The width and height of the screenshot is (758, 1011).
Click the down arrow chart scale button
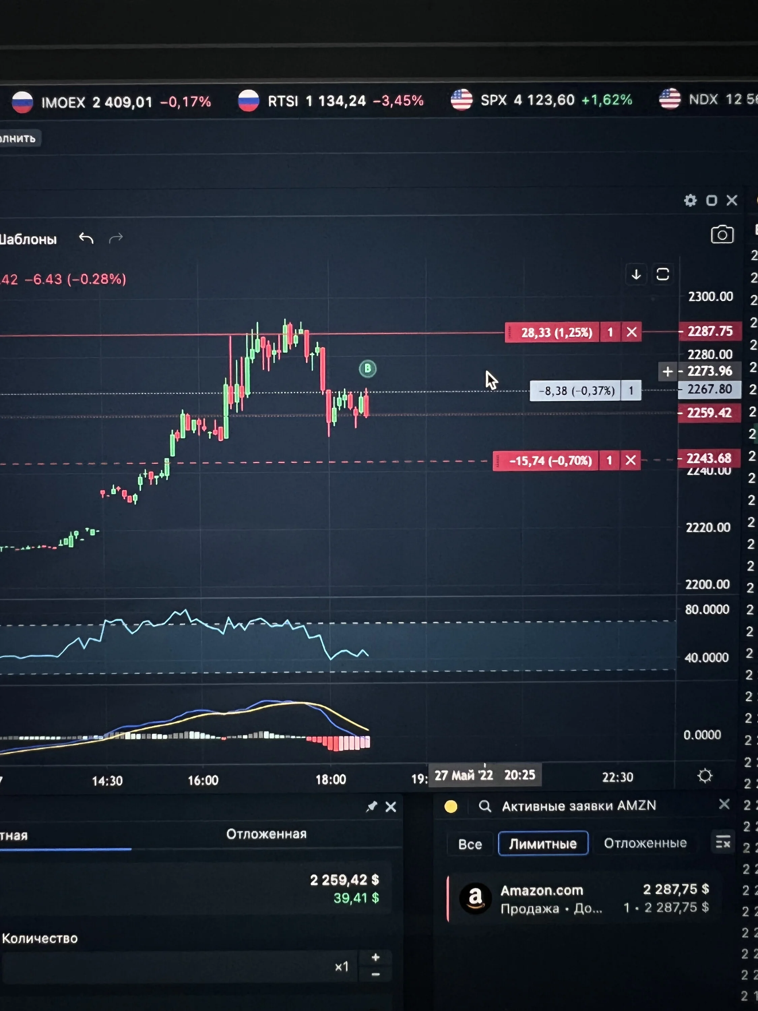tap(636, 274)
